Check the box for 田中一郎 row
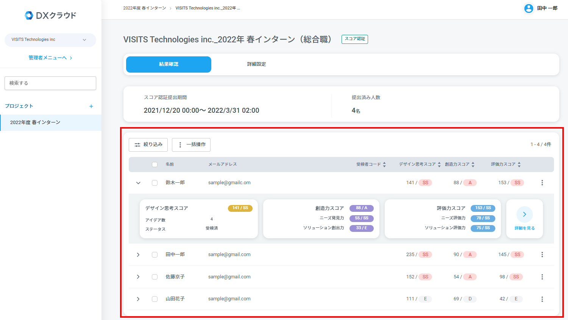568x320 pixels. pos(154,255)
